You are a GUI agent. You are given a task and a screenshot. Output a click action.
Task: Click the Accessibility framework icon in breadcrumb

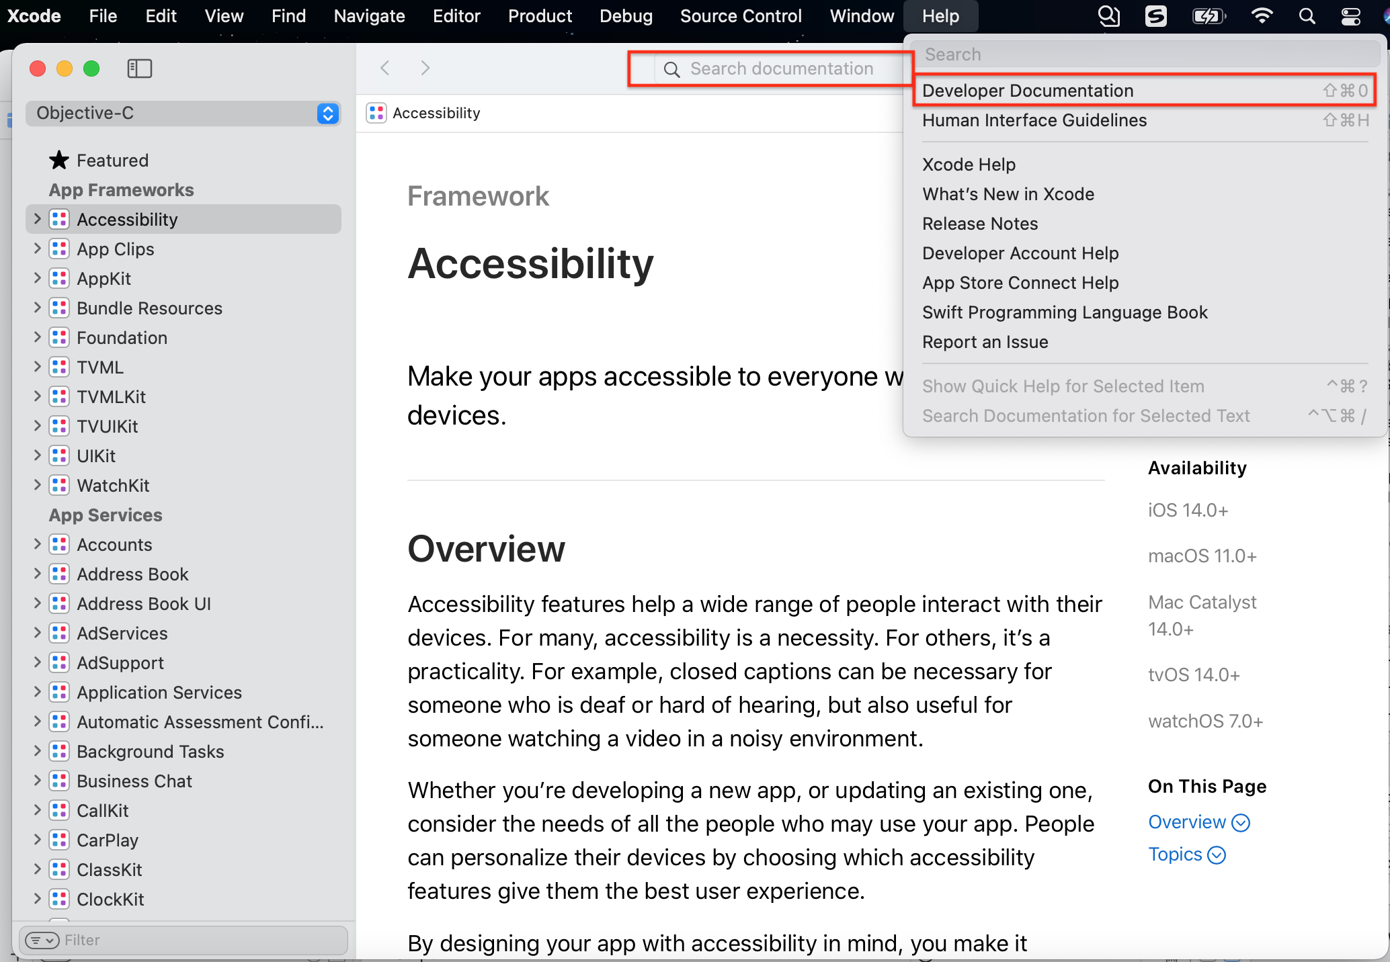376,113
